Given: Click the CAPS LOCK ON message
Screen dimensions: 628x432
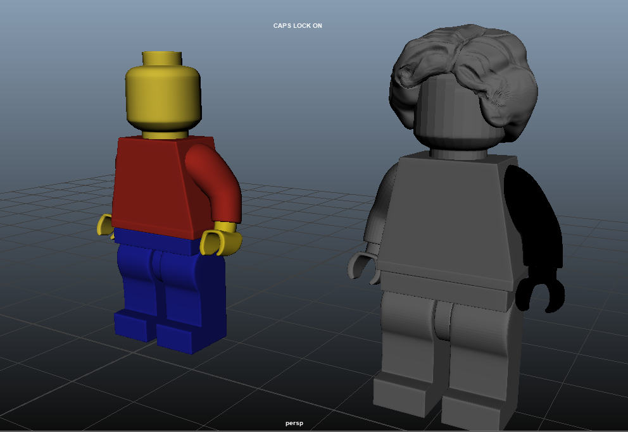Looking at the screenshot, I should pyautogui.click(x=298, y=25).
